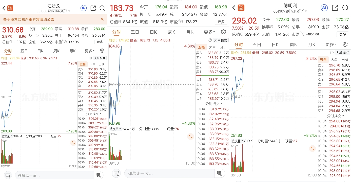Select 分价 tab in 江波龙 order book

(102, 64)
